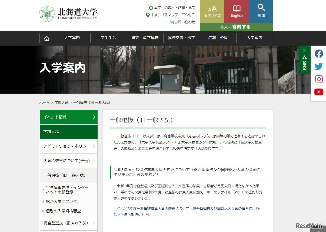Click the home icon in the navigation bar

coord(46,38)
